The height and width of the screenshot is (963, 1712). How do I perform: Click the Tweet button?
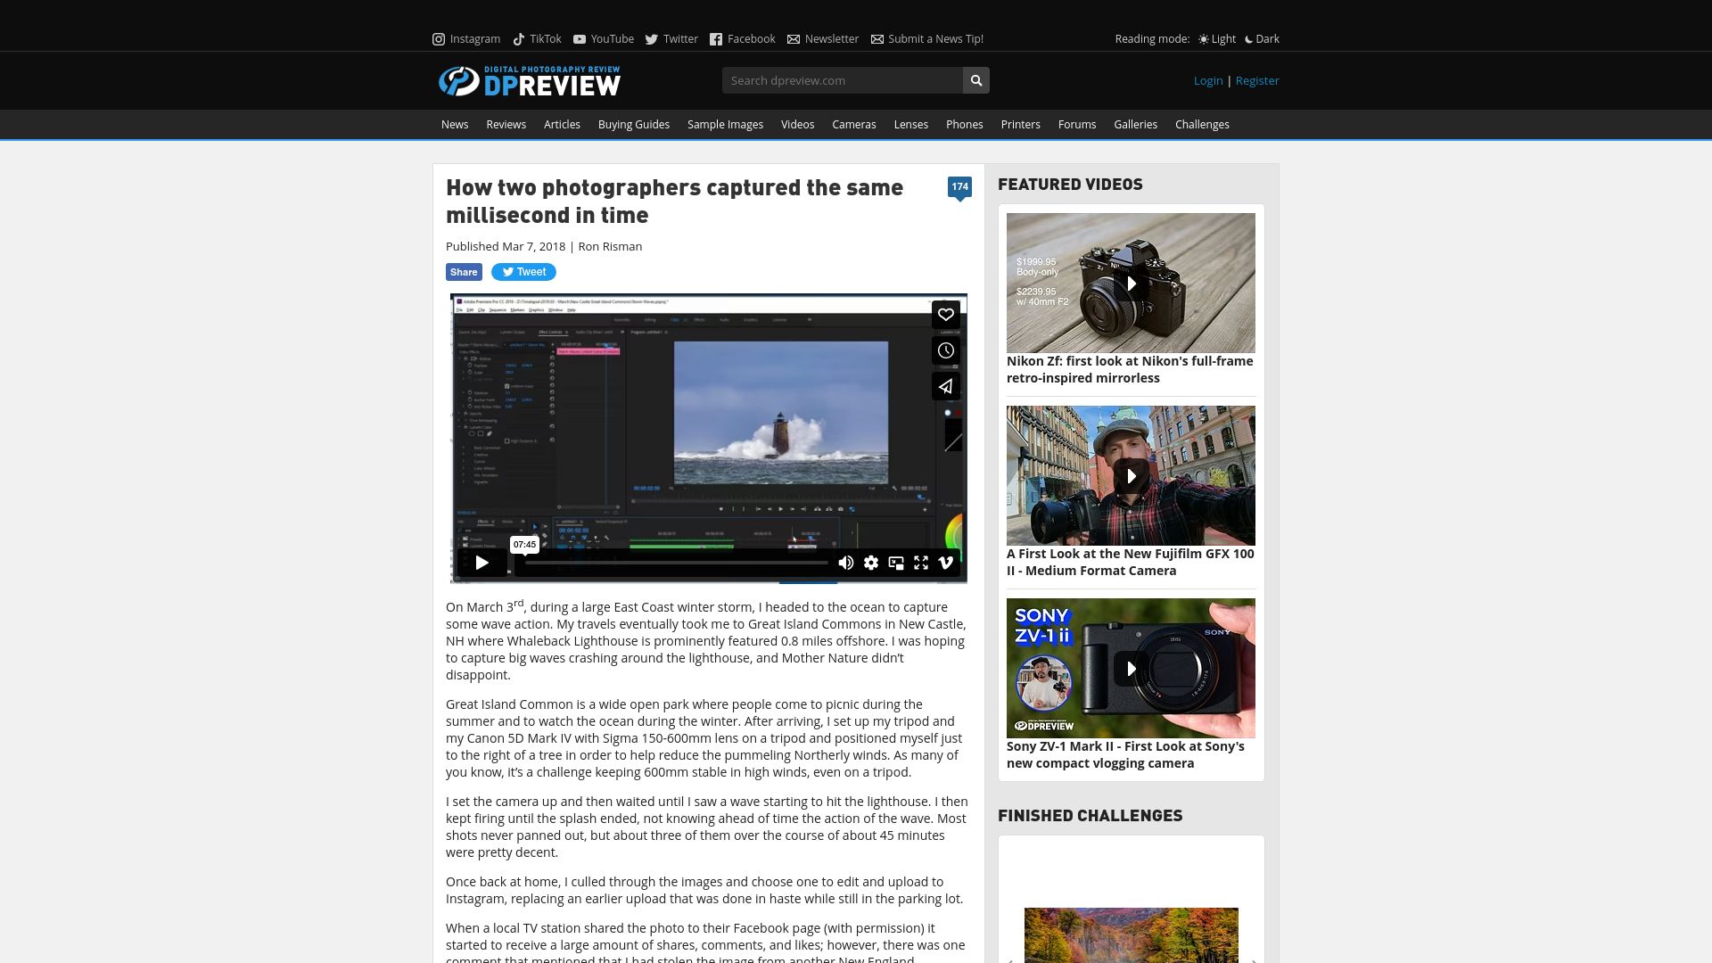coord(523,272)
